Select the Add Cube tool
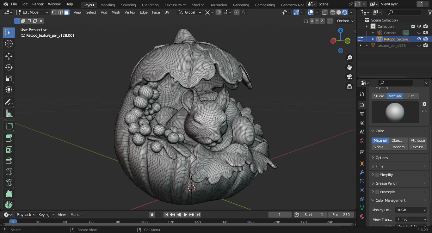 click(9, 126)
